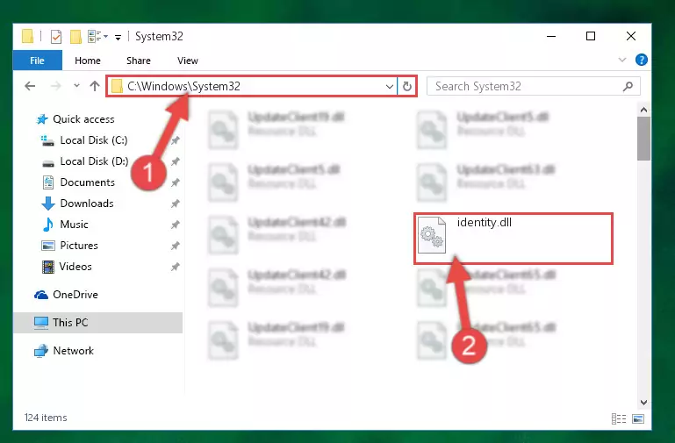This screenshot has width=675, height=443.
Task: Click the Quick access star icon
Action: tap(42, 119)
